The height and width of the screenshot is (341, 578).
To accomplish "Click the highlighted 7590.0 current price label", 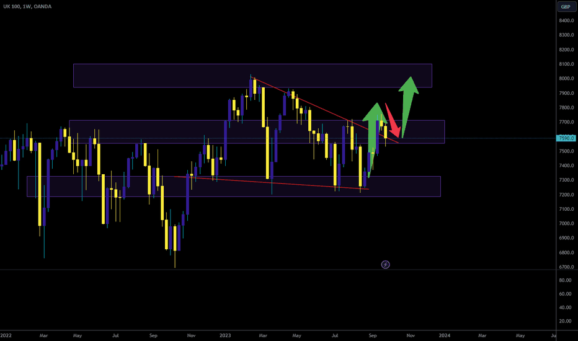I will (566, 138).
